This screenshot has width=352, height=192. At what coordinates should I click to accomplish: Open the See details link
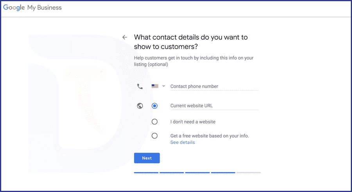click(183, 142)
